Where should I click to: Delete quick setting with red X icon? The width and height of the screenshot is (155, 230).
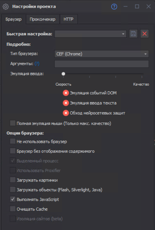145,34
